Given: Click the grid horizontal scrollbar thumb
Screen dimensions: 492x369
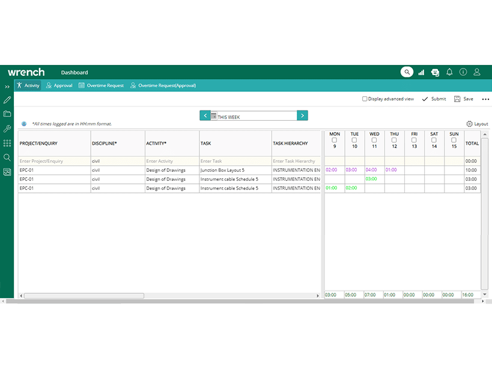Looking at the screenshot, I should click(84, 296).
